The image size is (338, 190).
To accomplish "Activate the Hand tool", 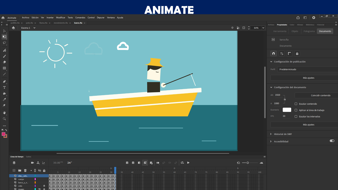I will click(4, 113).
